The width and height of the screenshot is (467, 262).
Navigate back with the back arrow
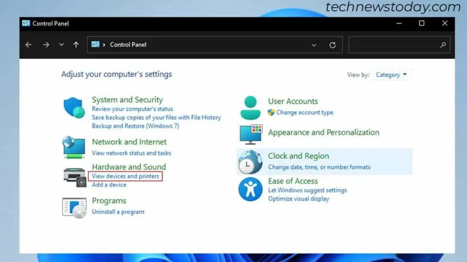(29, 45)
